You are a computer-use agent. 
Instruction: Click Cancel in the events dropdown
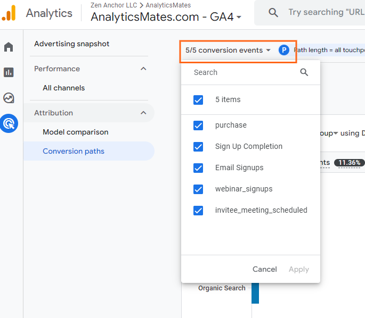click(x=265, y=269)
